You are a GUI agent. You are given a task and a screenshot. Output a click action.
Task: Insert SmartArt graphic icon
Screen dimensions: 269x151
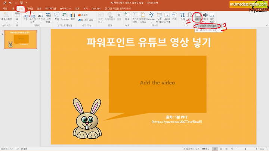coord(65,15)
